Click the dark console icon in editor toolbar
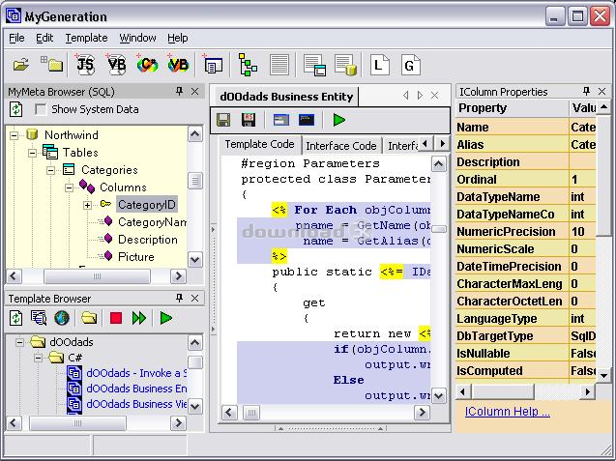 tap(307, 120)
